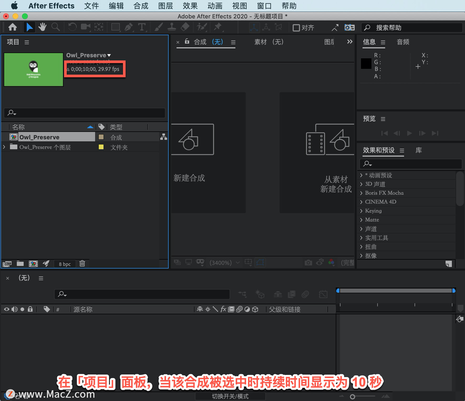The image size is (465, 401).
Task: Select the Unified Camera tool
Action: 86,27
